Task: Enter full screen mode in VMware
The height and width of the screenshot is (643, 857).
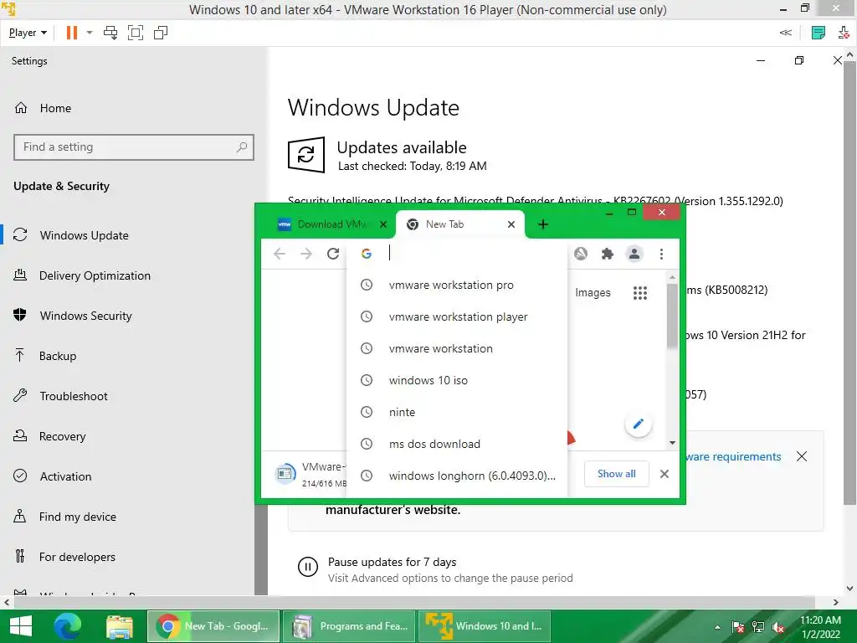Action: coord(136,33)
